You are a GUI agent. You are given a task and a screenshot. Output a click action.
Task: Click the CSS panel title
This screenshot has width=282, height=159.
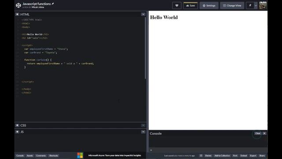coord(23,125)
